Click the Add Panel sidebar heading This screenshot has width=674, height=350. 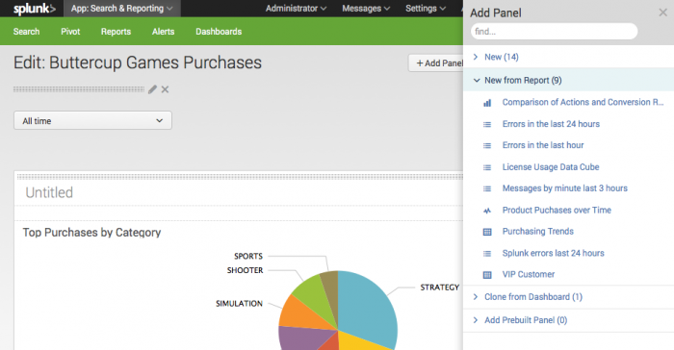[x=496, y=12]
